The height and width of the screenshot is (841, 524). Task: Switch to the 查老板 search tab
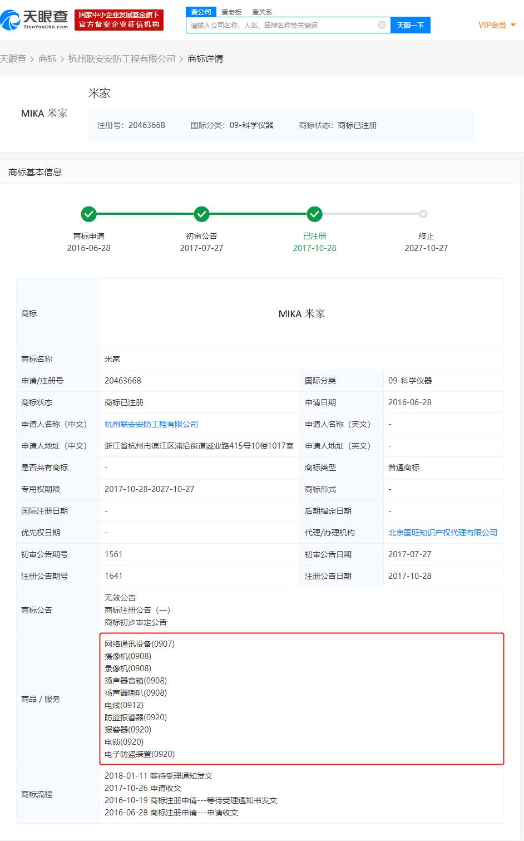tap(231, 12)
